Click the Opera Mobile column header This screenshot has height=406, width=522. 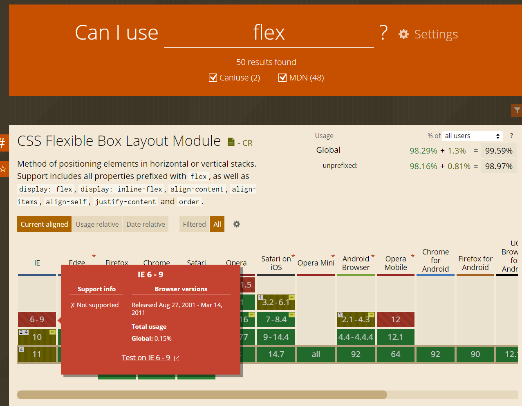[x=396, y=263]
